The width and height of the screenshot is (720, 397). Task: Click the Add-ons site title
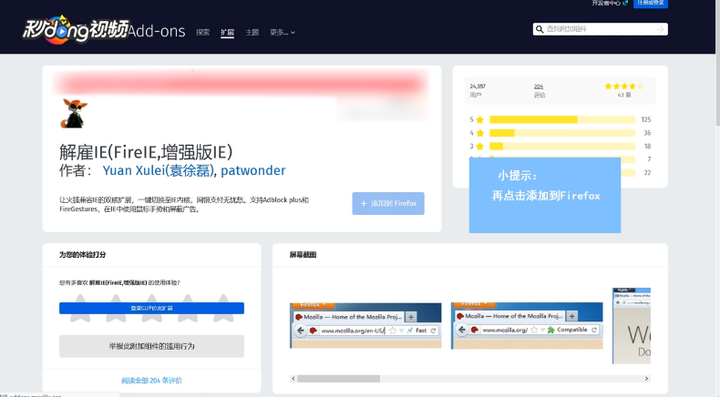click(x=156, y=31)
